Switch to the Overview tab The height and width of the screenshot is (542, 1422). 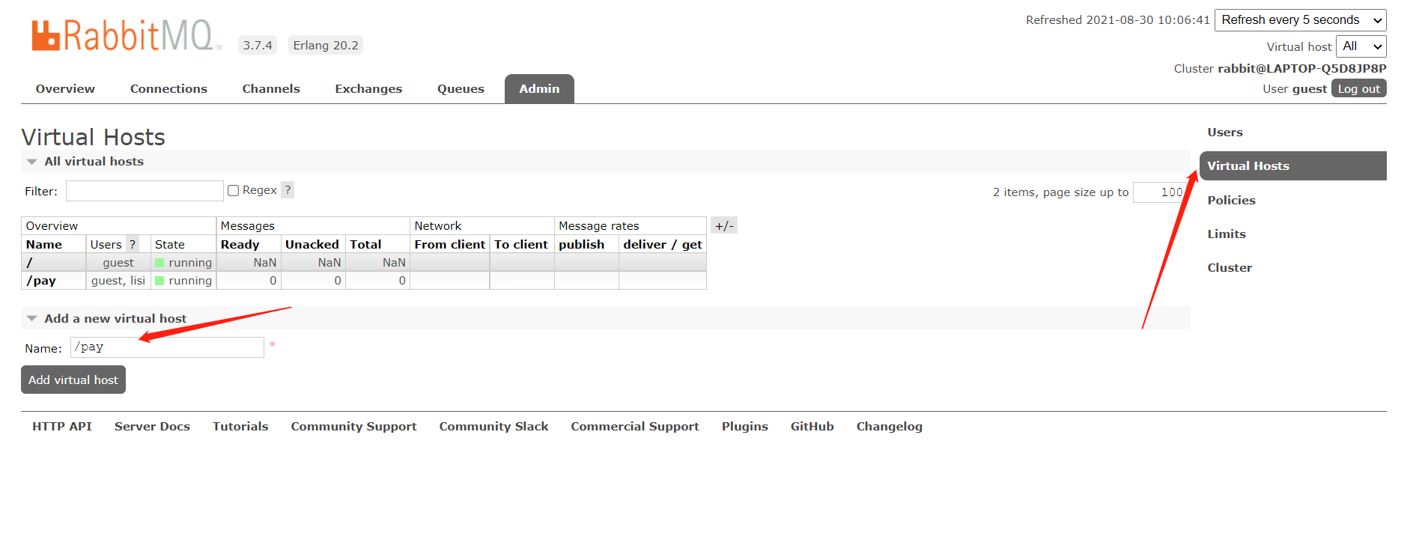65,88
